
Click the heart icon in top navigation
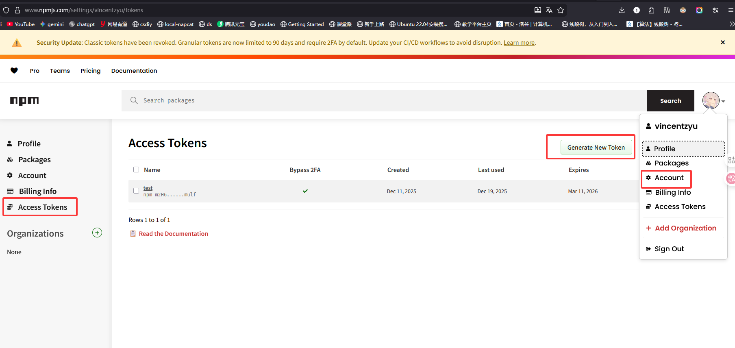(14, 71)
